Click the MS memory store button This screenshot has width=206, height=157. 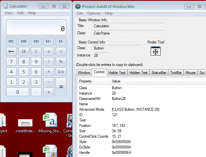point(36,41)
